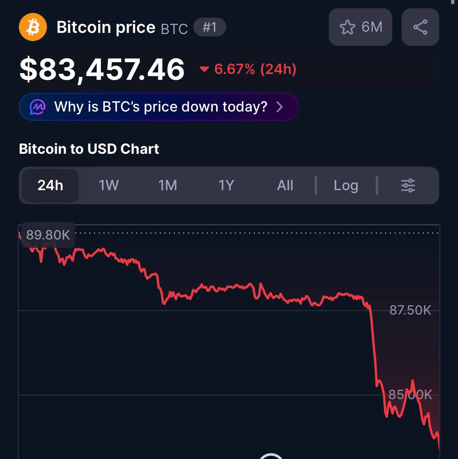
Task: Open "Why is BTC's price down today?"
Action: (x=160, y=107)
